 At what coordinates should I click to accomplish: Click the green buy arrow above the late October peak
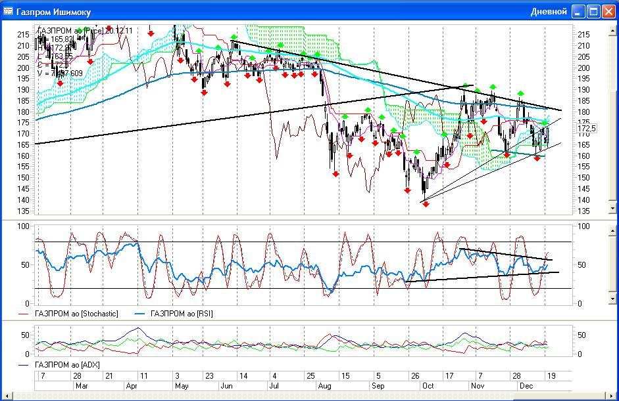(x=466, y=85)
